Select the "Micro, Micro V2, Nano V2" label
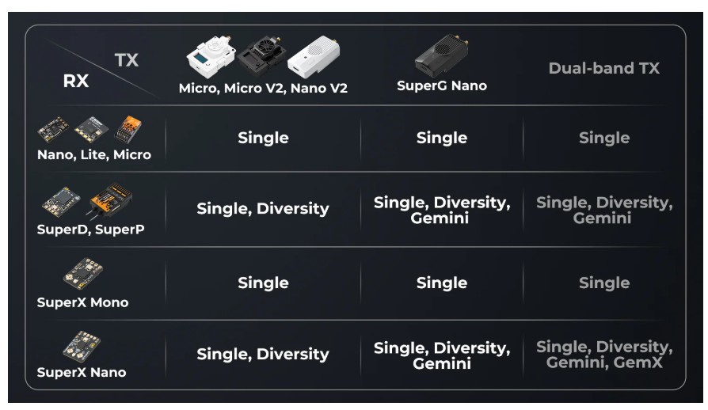The height and width of the screenshot is (410, 708). pyautogui.click(x=263, y=88)
